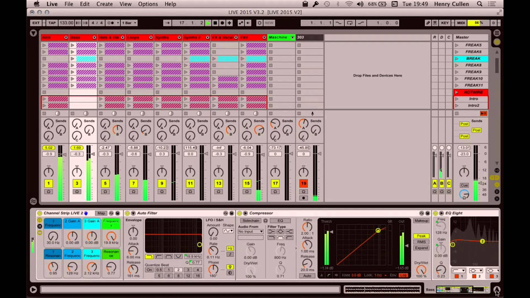Select Quantize Beat value 2
Screen dimensions: 530x298
coord(178,270)
